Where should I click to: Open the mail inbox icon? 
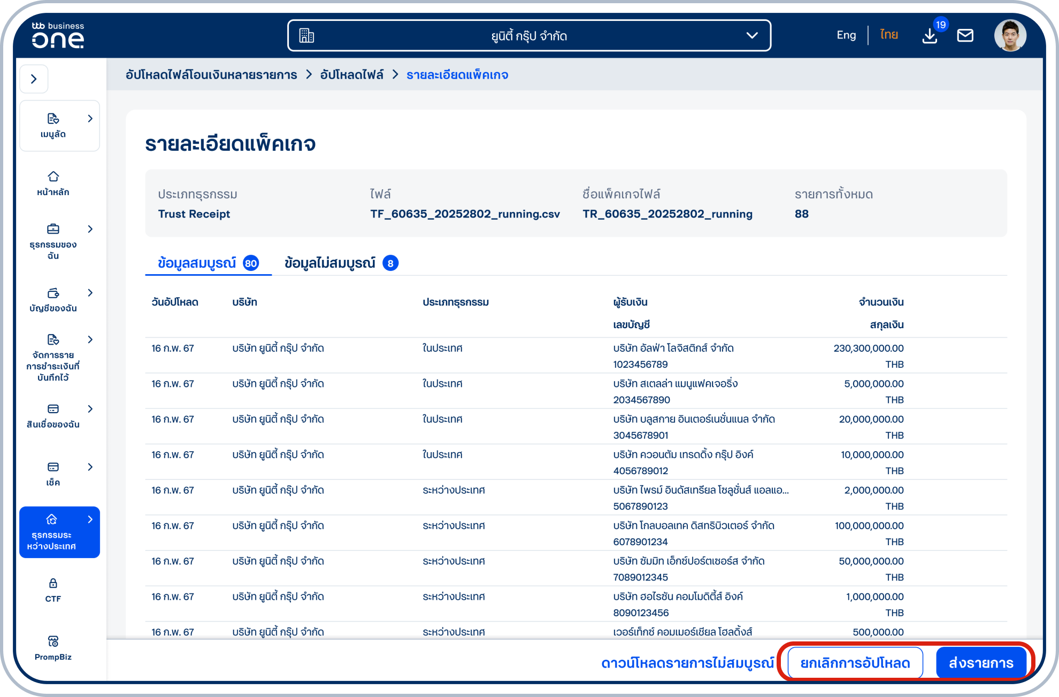pyautogui.click(x=965, y=36)
